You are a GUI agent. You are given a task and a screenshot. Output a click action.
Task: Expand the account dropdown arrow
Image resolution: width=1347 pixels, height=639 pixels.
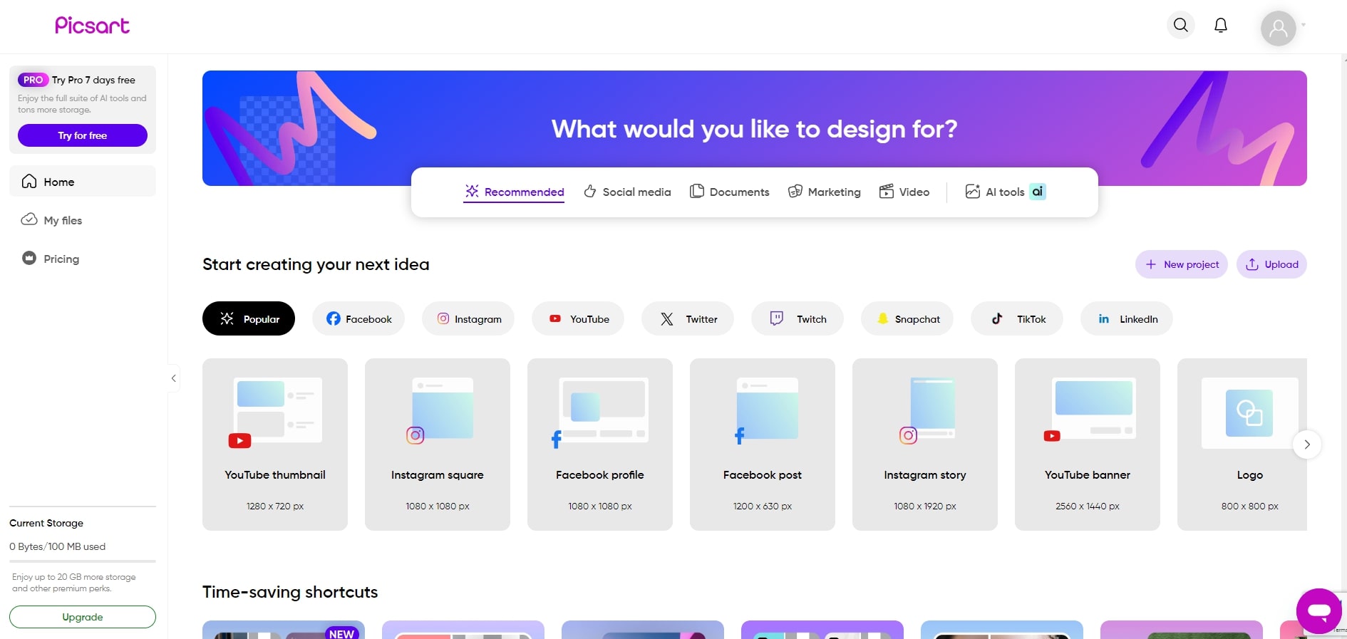click(1304, 25)
